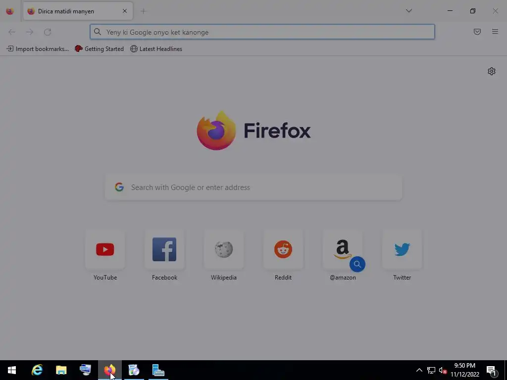
Task: Open the computer monitor taskbar app
Action: [x=85, y=370]
